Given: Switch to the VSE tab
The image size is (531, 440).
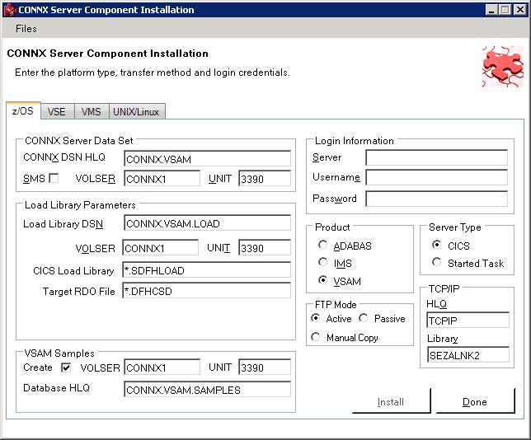Looking at the screenshot, I should point(56,111).
